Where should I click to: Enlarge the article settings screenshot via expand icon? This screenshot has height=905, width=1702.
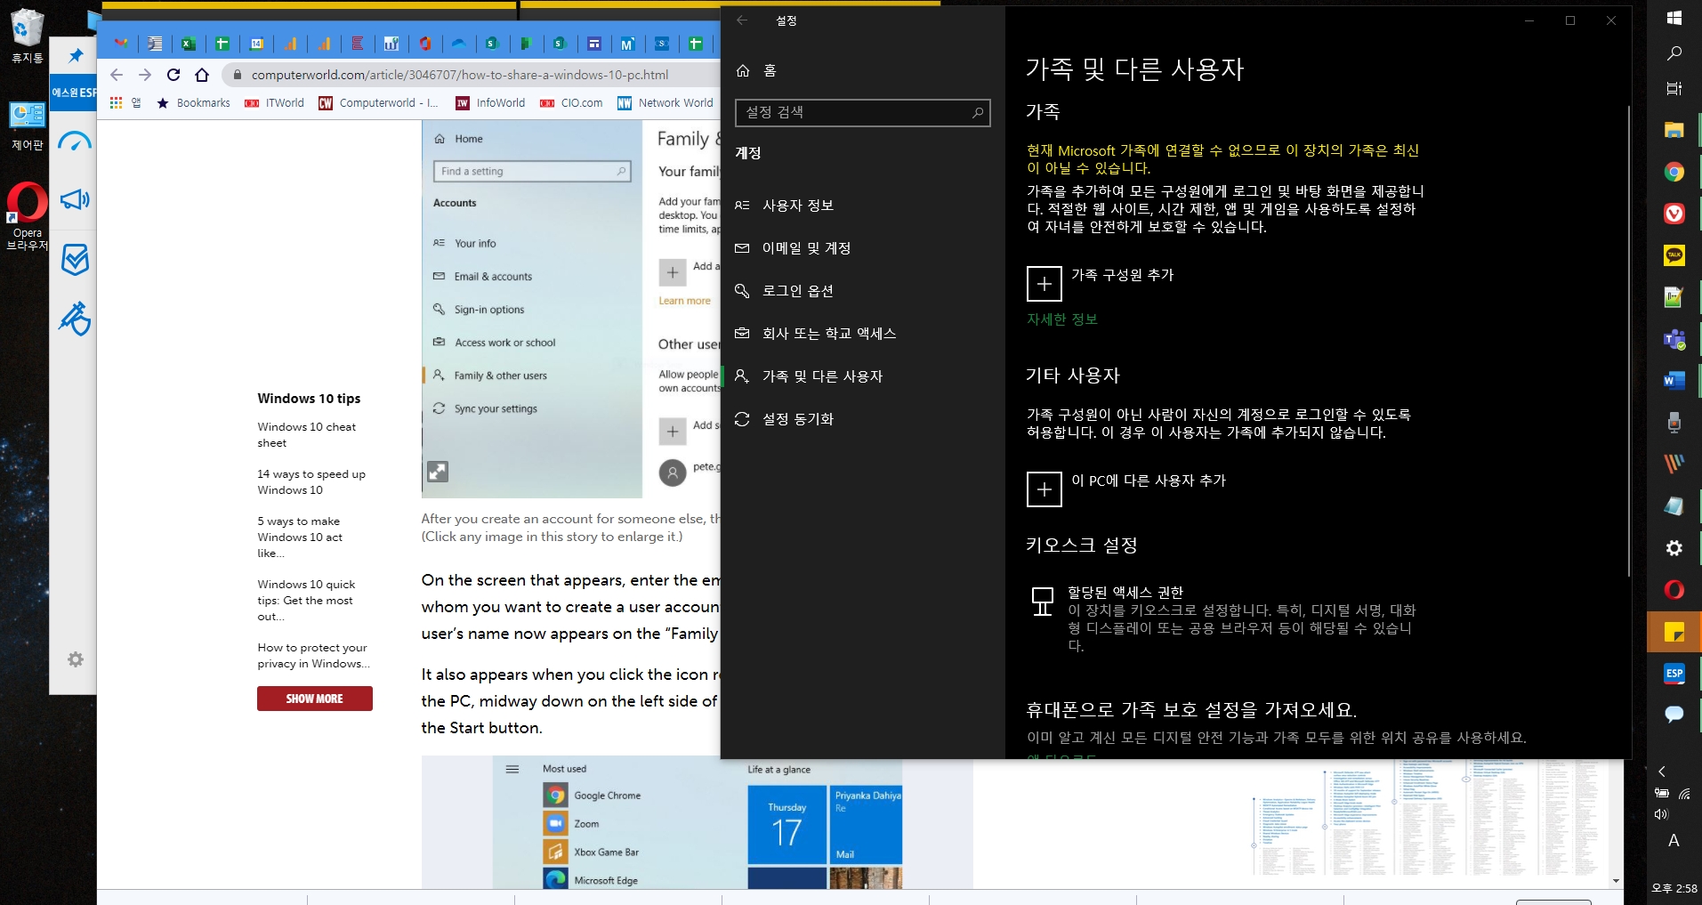(438, 472)
